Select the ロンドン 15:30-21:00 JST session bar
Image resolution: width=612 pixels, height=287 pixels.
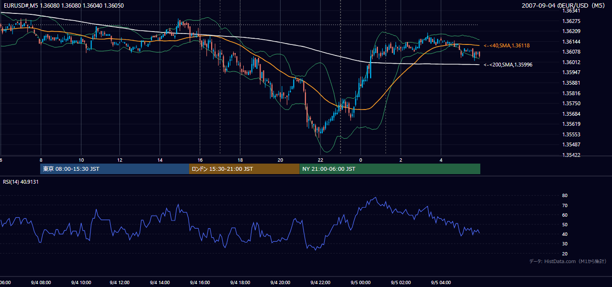tap(244, 169)
